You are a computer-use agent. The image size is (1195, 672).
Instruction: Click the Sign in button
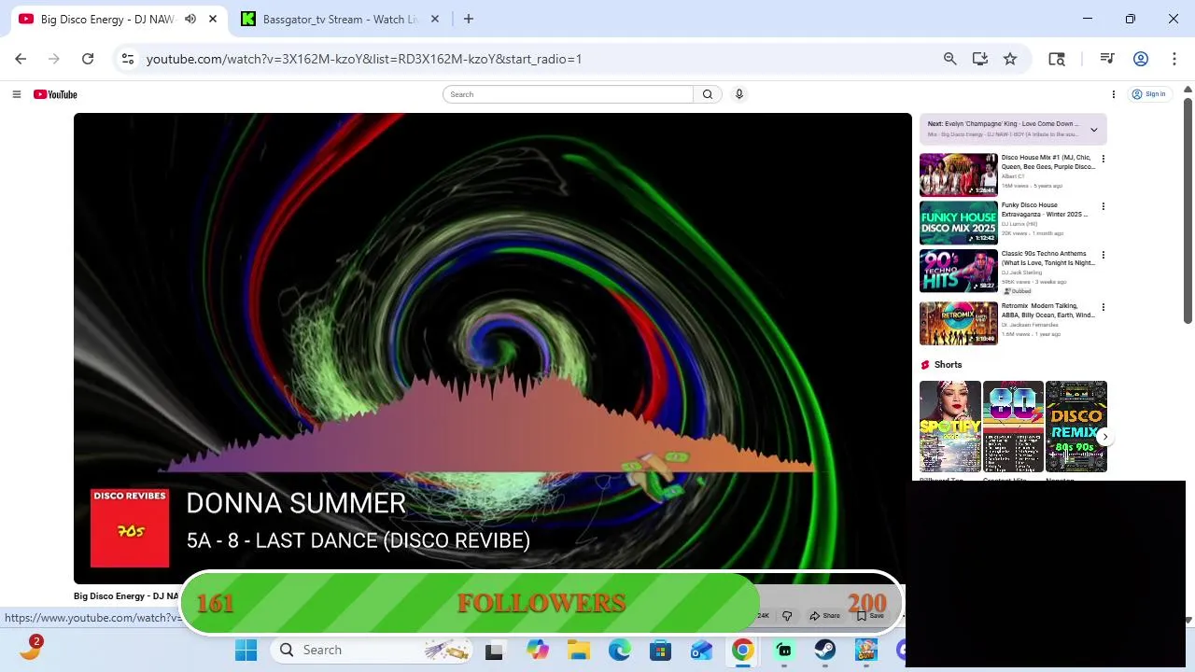pyautogui.click(x=1148, y=94)
